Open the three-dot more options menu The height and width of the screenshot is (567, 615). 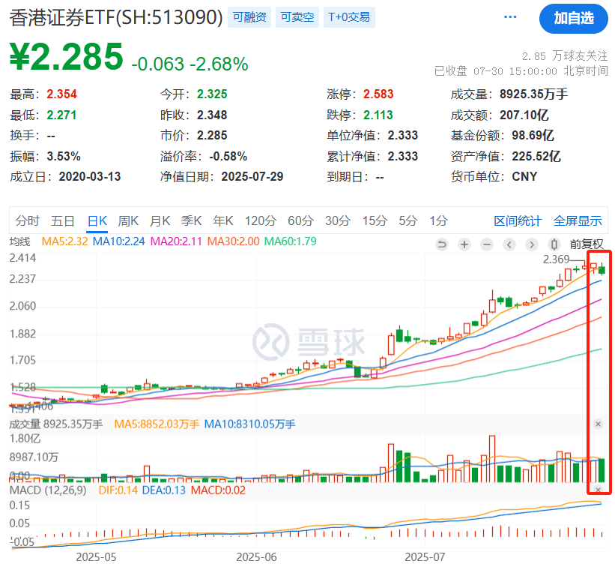(x=510, y=17)
